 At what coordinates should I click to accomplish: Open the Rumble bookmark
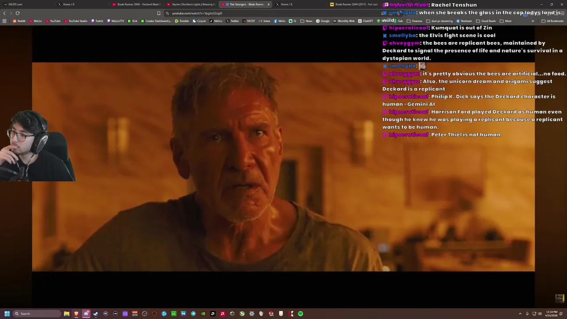coord(182,21)
